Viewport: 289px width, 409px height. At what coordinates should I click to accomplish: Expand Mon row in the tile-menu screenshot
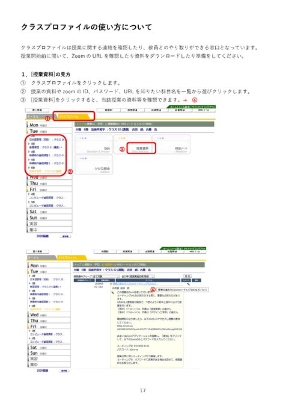pyautogui.click(x=49, y=125)
